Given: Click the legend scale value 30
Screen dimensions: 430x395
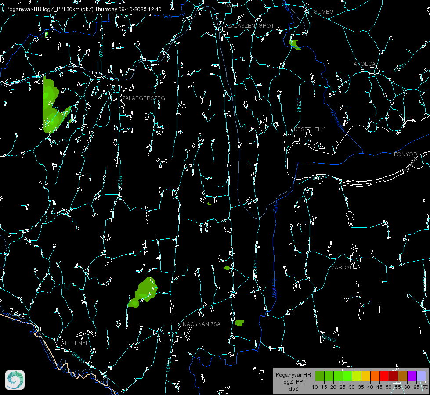Looking at the screenshot, I should [352, 388].
